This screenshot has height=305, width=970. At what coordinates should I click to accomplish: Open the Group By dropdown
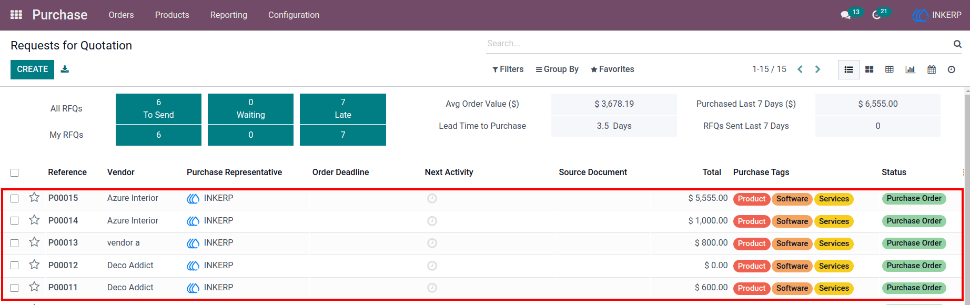pos(557,69)
